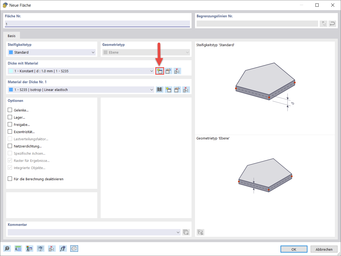Create a new material with the star icon
341x256 pixels.
168,89
